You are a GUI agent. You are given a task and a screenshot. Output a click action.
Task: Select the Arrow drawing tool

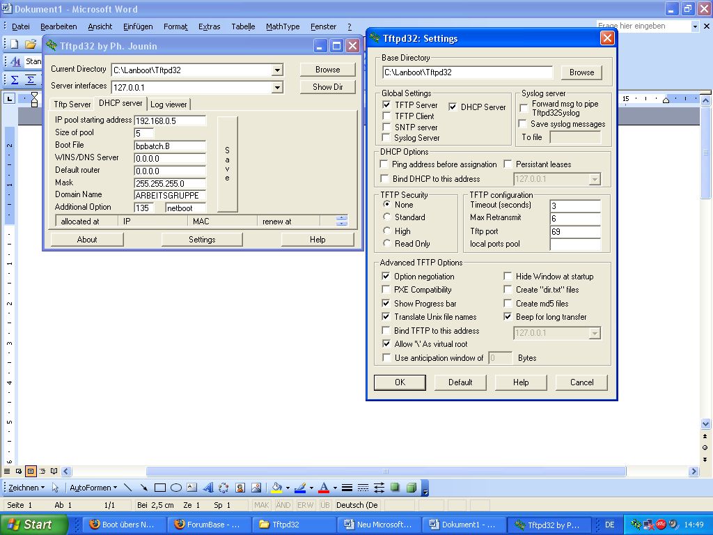click(143, 488)
